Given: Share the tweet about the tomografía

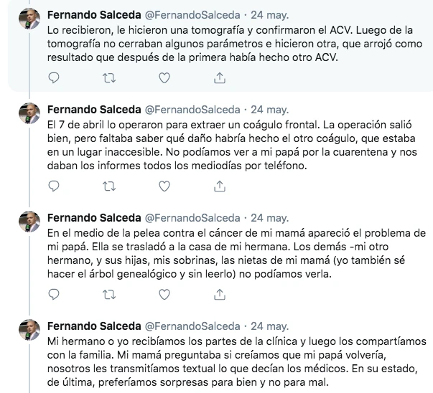Looking at the screenshot, I should [218, 77].
